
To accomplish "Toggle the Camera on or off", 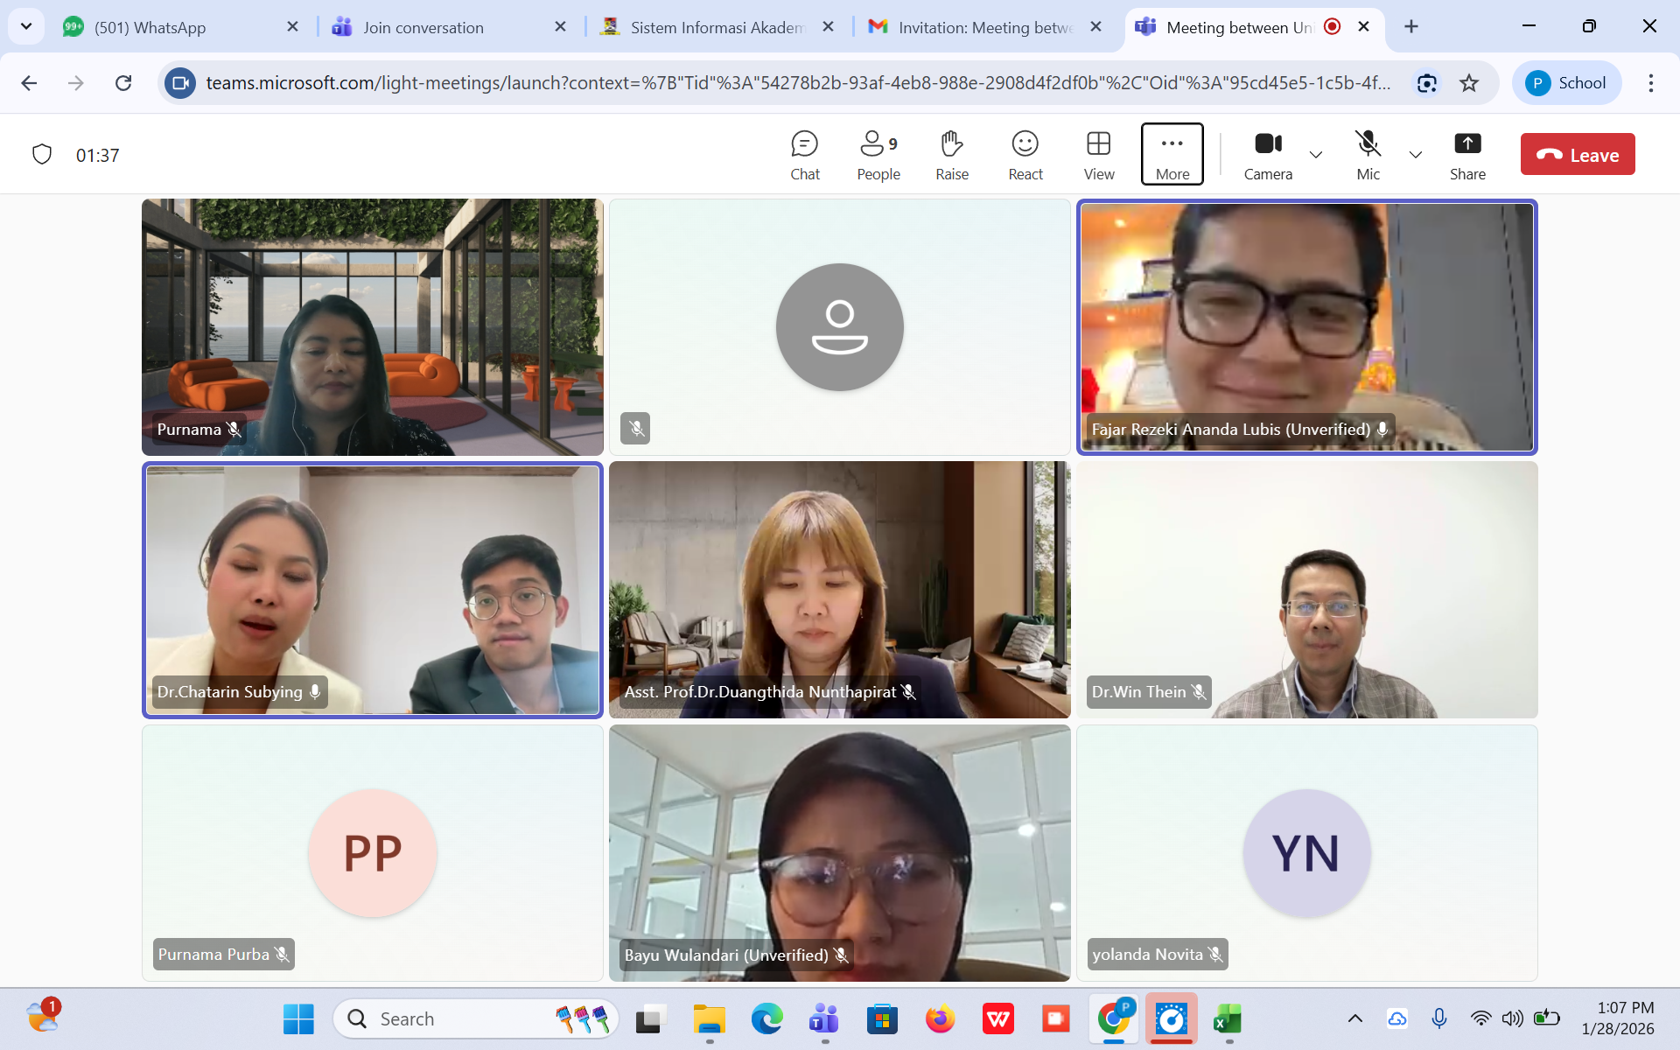I will coord(1267,155).
